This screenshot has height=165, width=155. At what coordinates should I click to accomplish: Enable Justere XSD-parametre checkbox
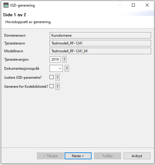click(x=52, y=77)
